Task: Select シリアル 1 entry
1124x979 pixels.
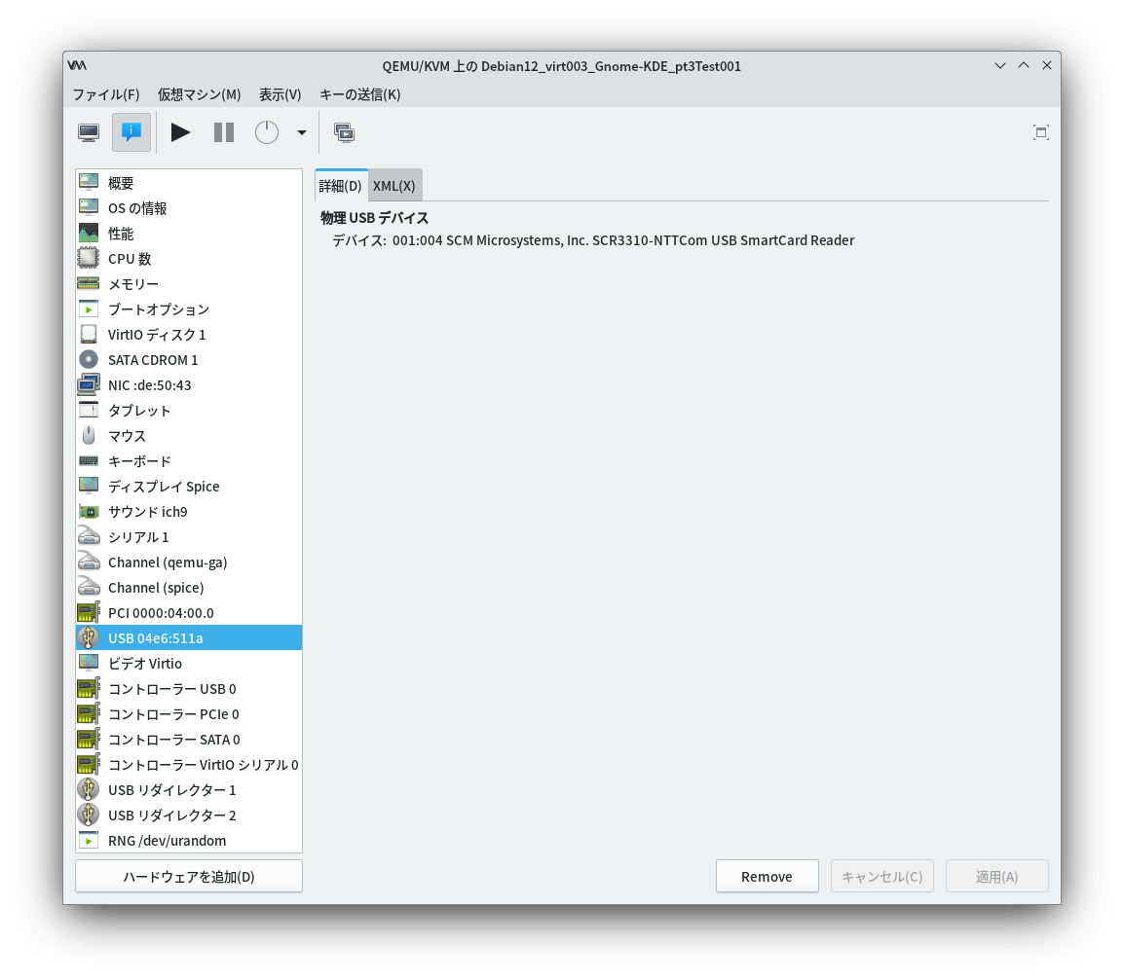Action: tap(189, 537)
